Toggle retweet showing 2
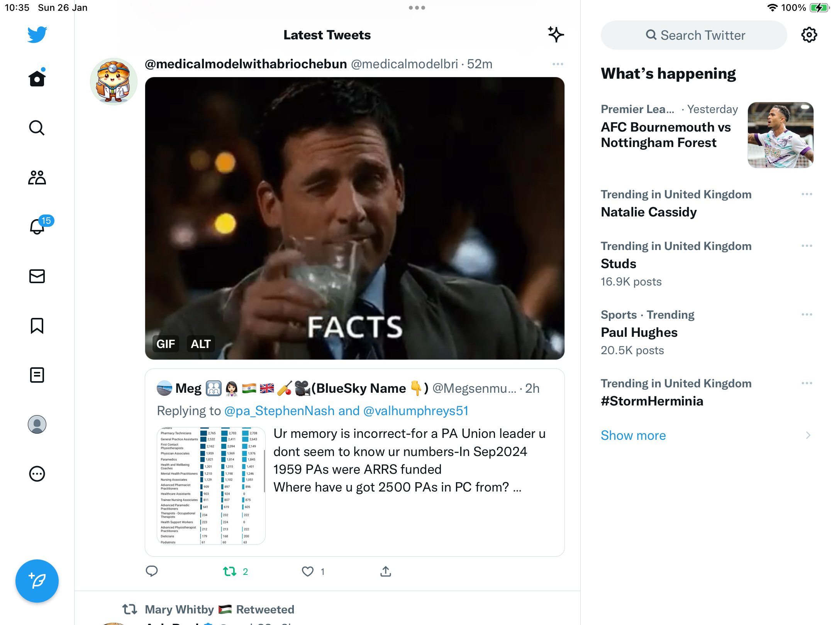Image resolution: width=834 pixels, height=625 pixels. [x=236, y=571]
